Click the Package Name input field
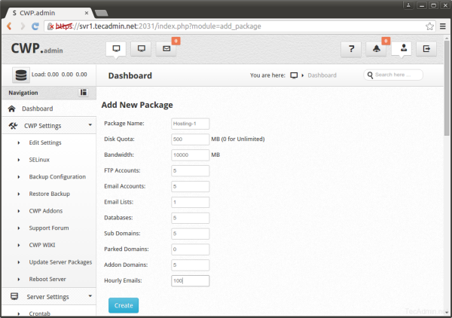Viewport: 452px width, 318px height. tap(190, 124)
